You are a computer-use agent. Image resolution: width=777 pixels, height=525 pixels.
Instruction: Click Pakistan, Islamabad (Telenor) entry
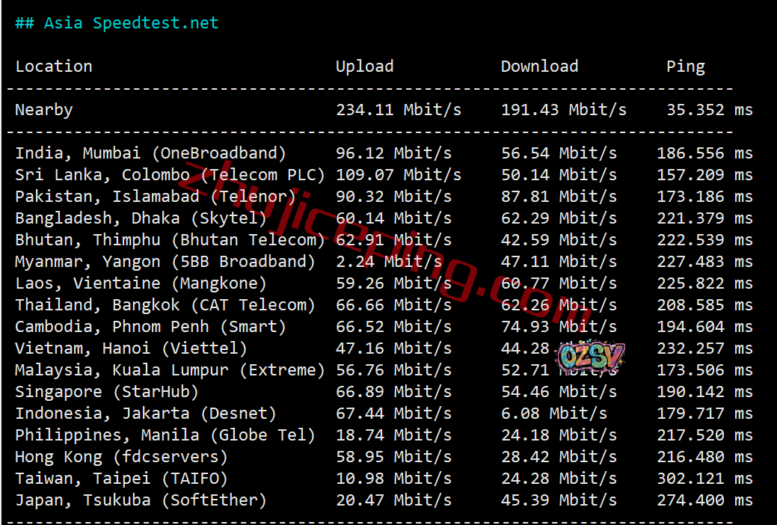(156, 197)
